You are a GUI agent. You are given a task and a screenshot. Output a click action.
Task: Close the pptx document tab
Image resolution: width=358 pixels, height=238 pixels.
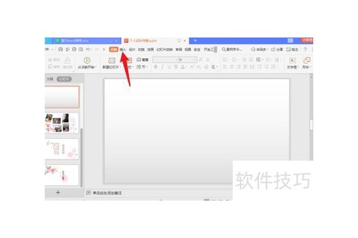pos(184,40)
